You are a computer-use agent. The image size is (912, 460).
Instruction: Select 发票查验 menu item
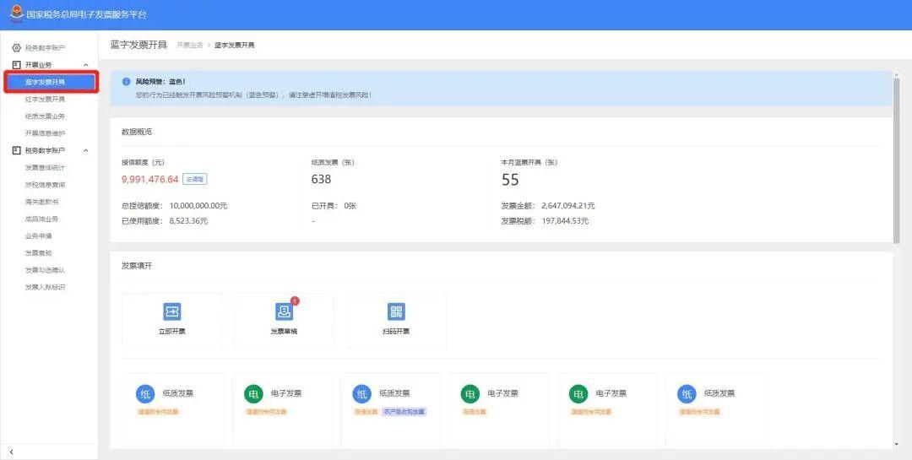tap(38, 253)
